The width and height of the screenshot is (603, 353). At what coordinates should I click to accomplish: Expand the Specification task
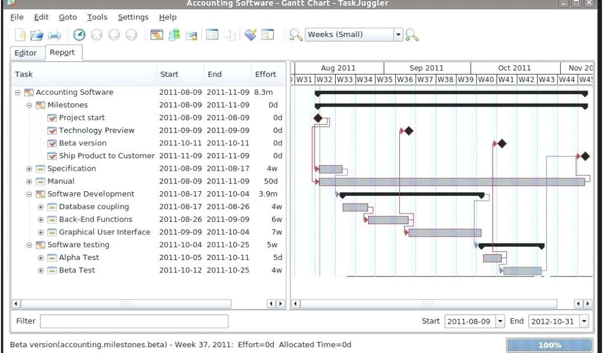(29, 169)
